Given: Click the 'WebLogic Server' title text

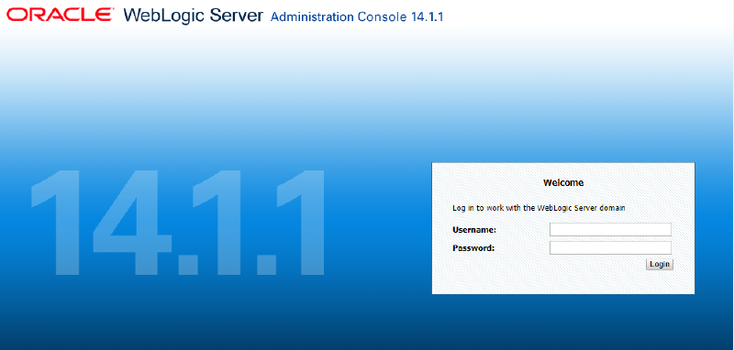Looking at the screenshot, I should pos(193,16).
